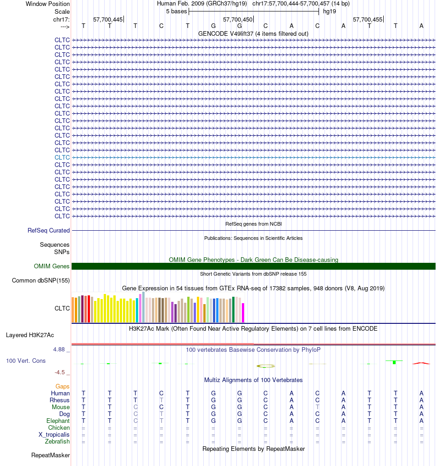Click the 'Rhesus' species row label
Image resolution: width=436 pixels, height=466 pixels.
point(60,400)
